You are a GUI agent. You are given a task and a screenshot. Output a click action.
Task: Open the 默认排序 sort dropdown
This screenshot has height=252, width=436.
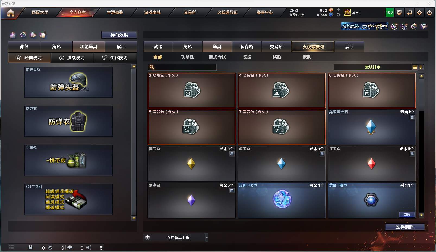tap(373, 67)
